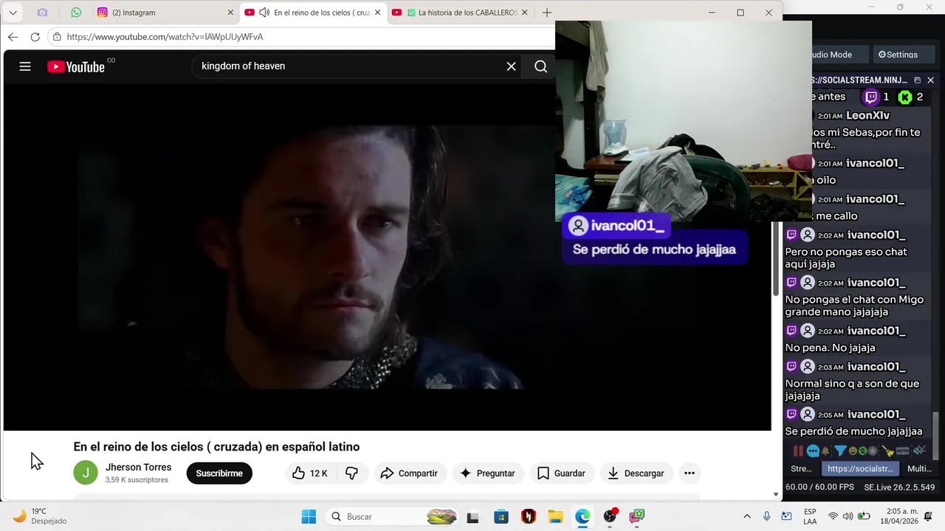The image size is (945, 531).
Task: Switch to the Multi... dock tab
Action: click(x=919, y=468)
